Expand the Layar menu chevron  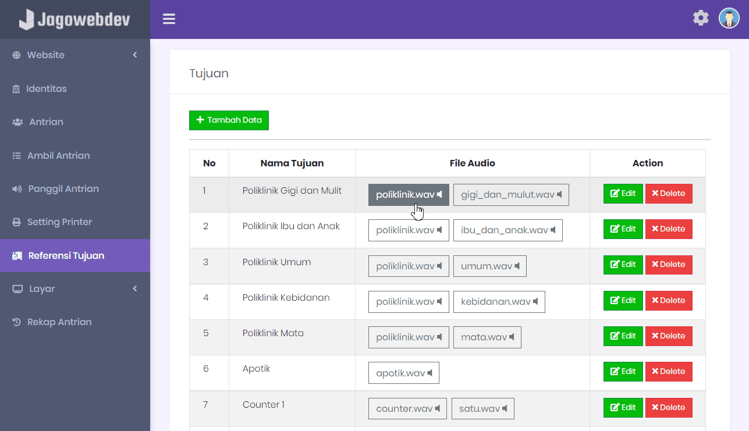(x=135, y=288)
